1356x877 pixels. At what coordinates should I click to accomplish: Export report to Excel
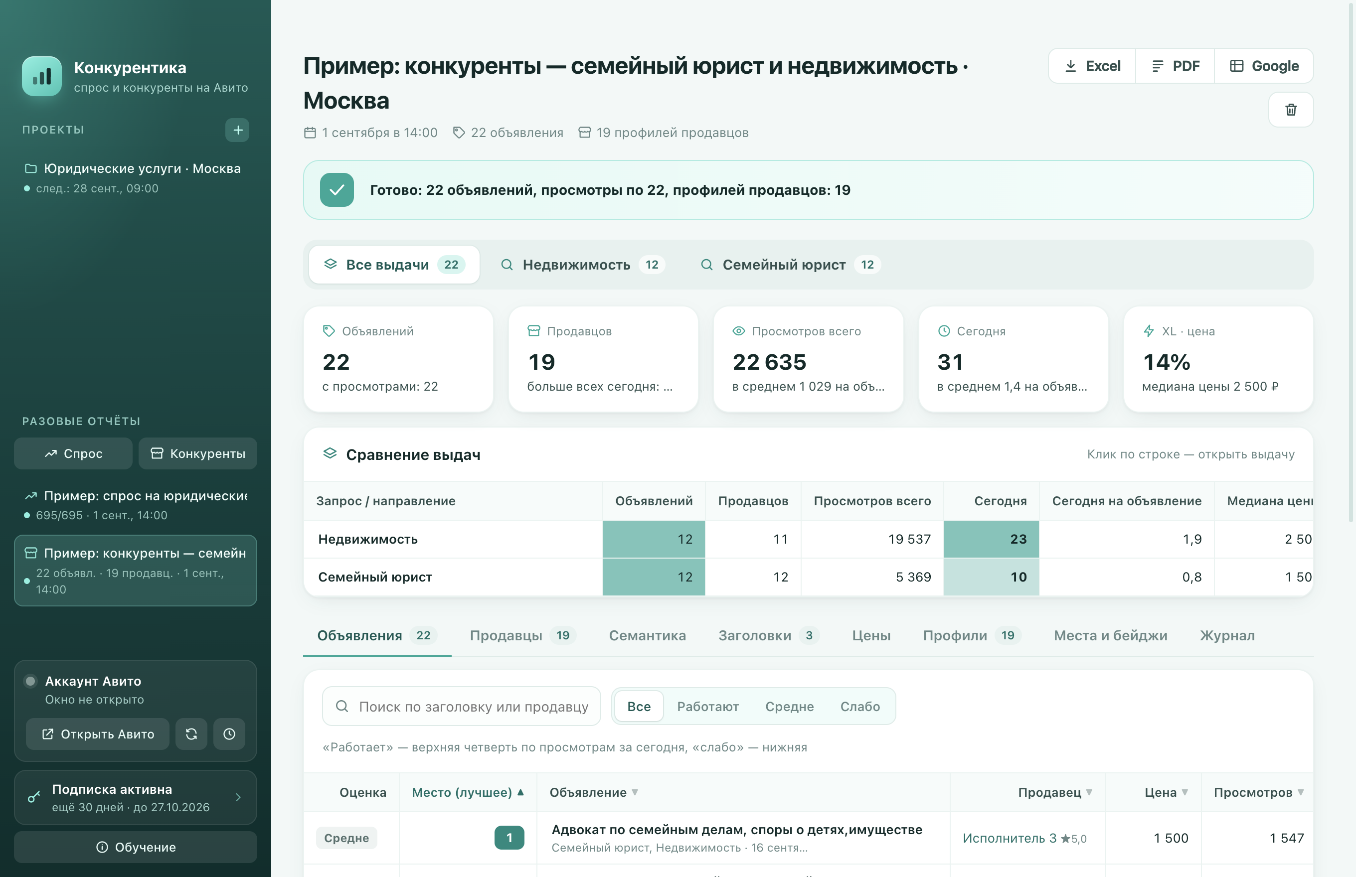[x=1092, y=66]
